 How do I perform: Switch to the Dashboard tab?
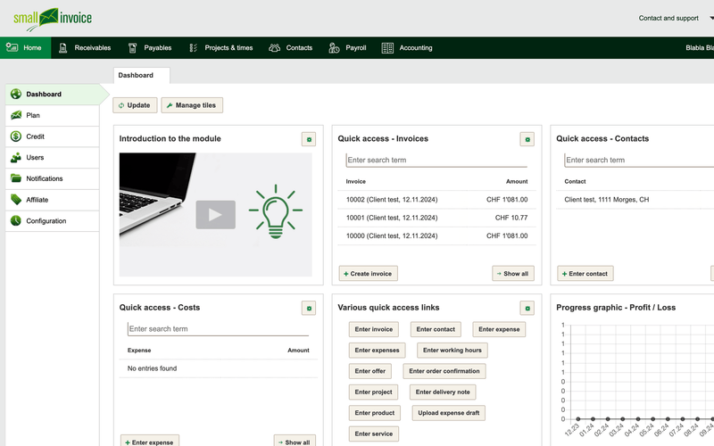[136, 76]
